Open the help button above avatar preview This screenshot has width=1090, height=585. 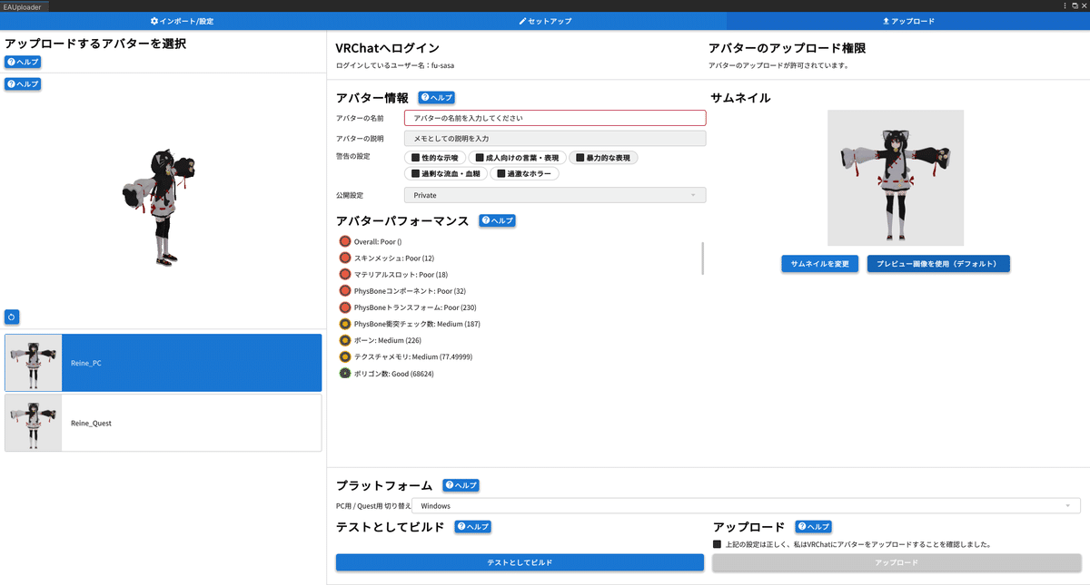pyautogui.click(x=23, y=83)
